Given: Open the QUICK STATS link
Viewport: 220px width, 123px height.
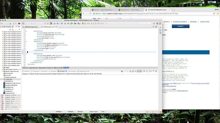Looking at the screenshot, I should coord(205,22).
